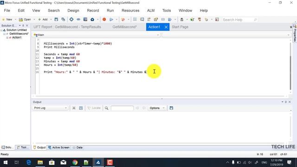Open the Tools menu
Viewport: 297px width, 167px height.
click(167, 10)
